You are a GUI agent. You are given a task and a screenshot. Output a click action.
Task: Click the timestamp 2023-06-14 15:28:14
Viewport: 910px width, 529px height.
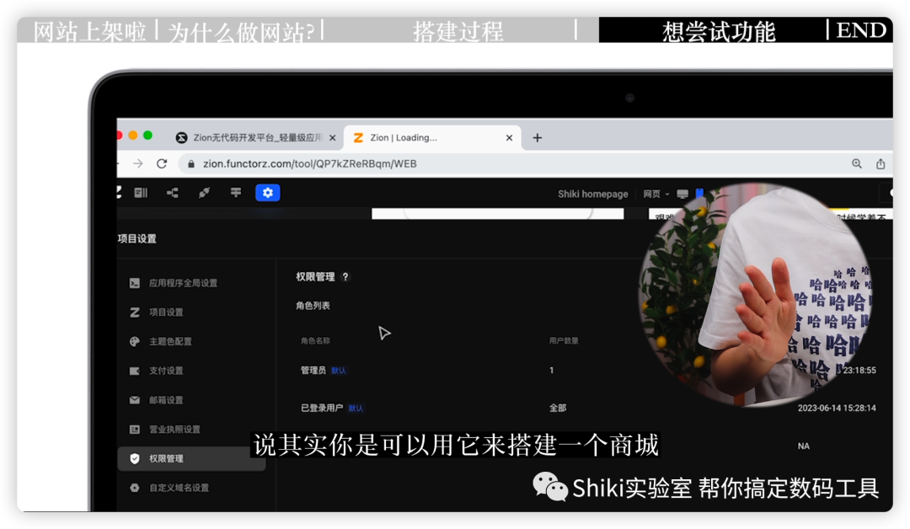(837, 408)
